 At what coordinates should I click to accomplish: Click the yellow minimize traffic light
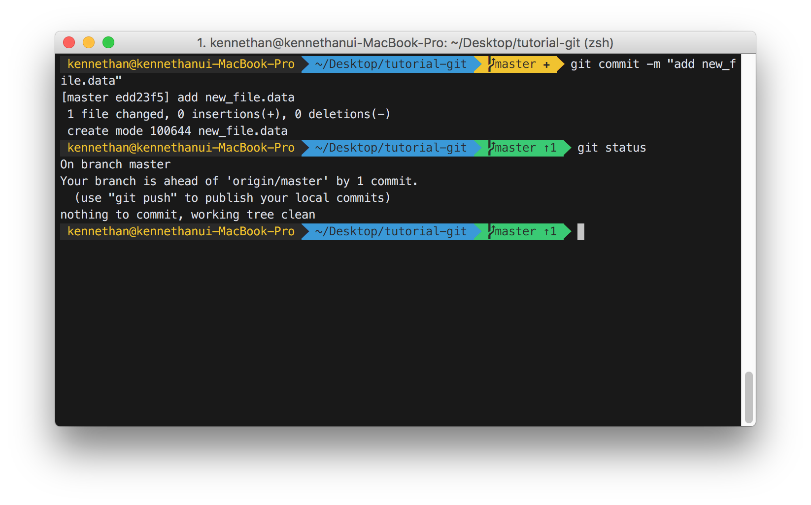(89, 43)
